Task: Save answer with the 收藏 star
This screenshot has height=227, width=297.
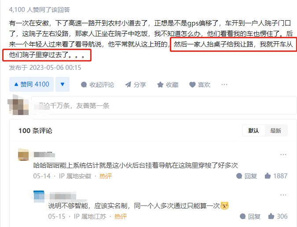Action: point(168,85)
